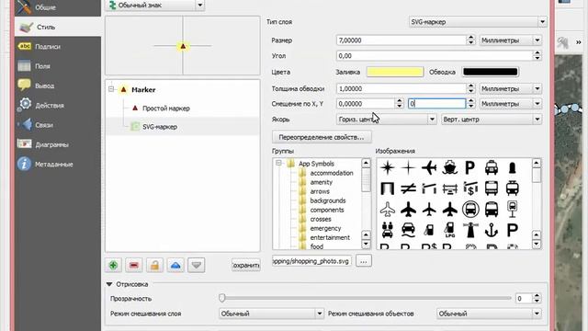Viewport: 588px width, 331px height.
Task: Open the Толщина обводки units dropdown
Action: coord(511,88)
